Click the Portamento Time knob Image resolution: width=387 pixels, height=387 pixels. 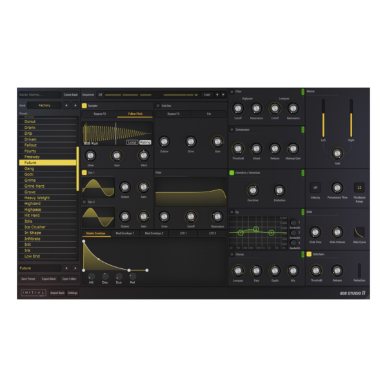pos(337,188)
